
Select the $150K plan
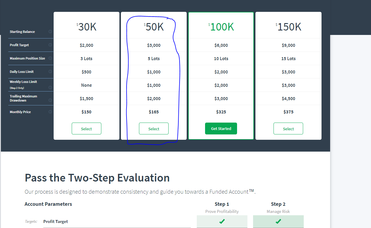[288, 129]
